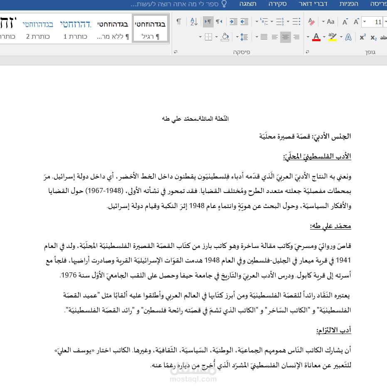Decrease paragraph indent
The height and width of the screenshot is (391, 387).
tap(244, 22)
